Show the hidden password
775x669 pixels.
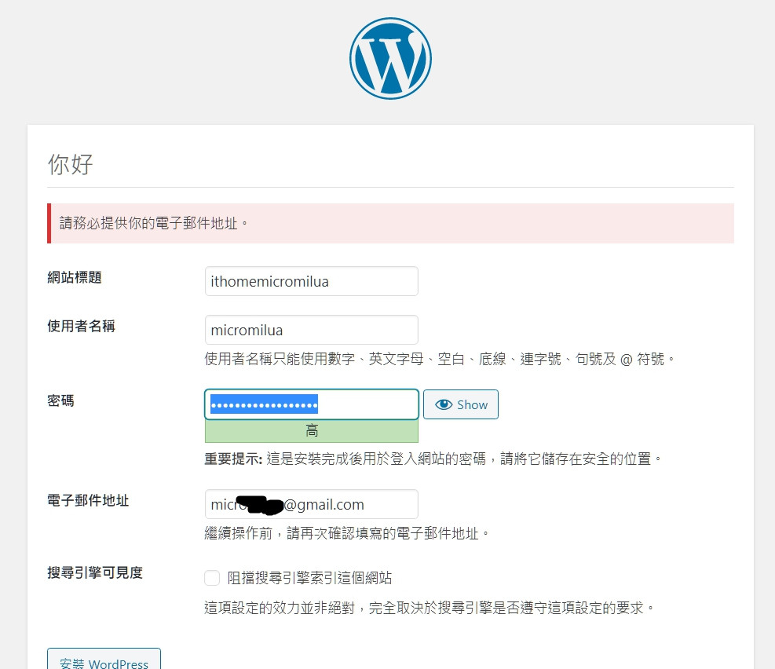[461, 404]
